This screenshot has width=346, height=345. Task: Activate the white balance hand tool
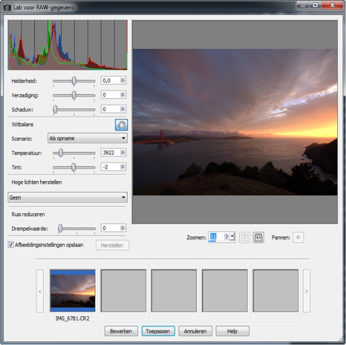coord(121,125)
